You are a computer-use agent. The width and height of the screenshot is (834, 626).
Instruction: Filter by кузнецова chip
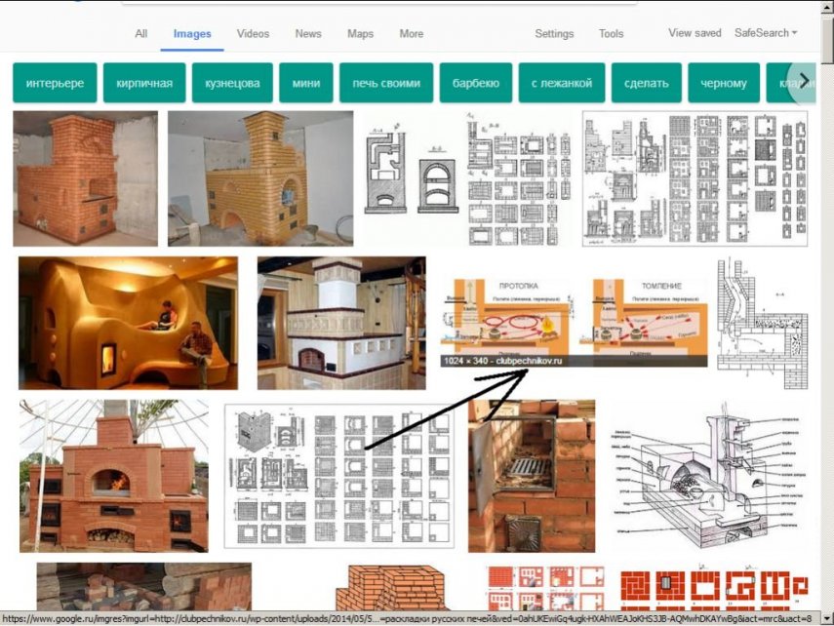pyautogui.click(x=232, y=83)
